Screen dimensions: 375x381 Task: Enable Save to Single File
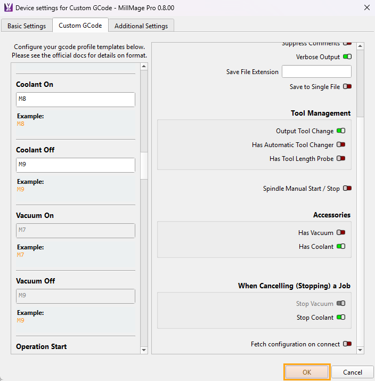tap(347, 86)
